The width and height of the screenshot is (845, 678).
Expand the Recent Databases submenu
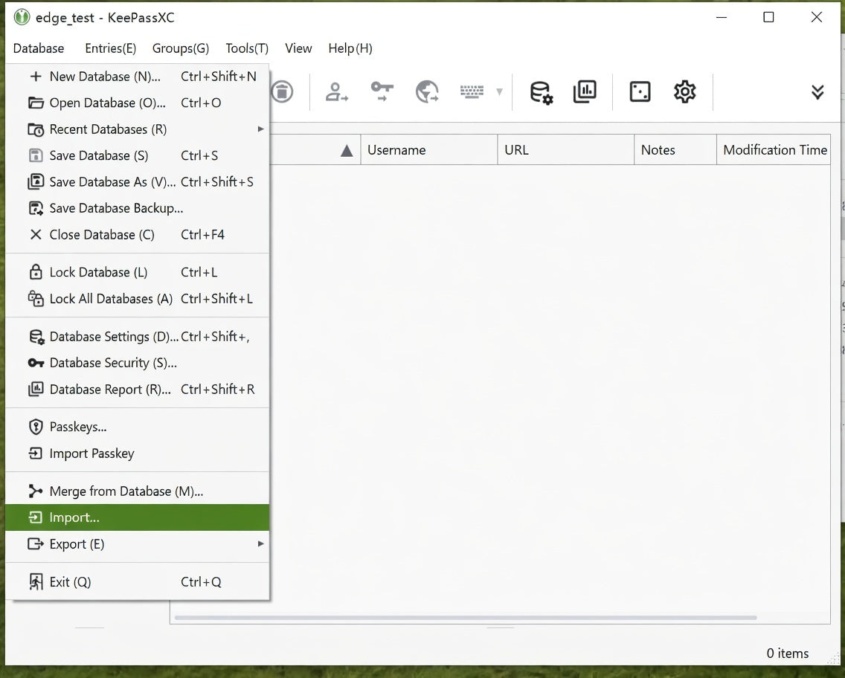(x=138, y=129)
